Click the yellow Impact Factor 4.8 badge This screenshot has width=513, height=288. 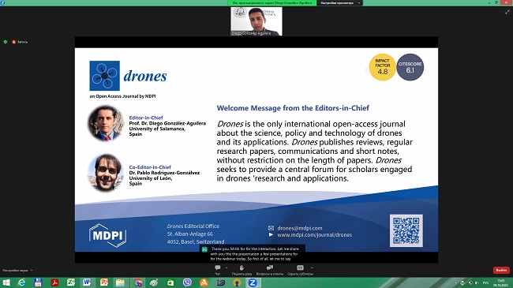(x=382, y=67)
